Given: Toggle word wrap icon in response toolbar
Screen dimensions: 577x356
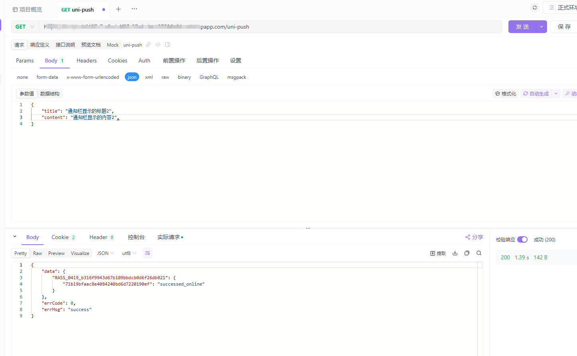Looking at the screenshot, I should coord(148,253).
